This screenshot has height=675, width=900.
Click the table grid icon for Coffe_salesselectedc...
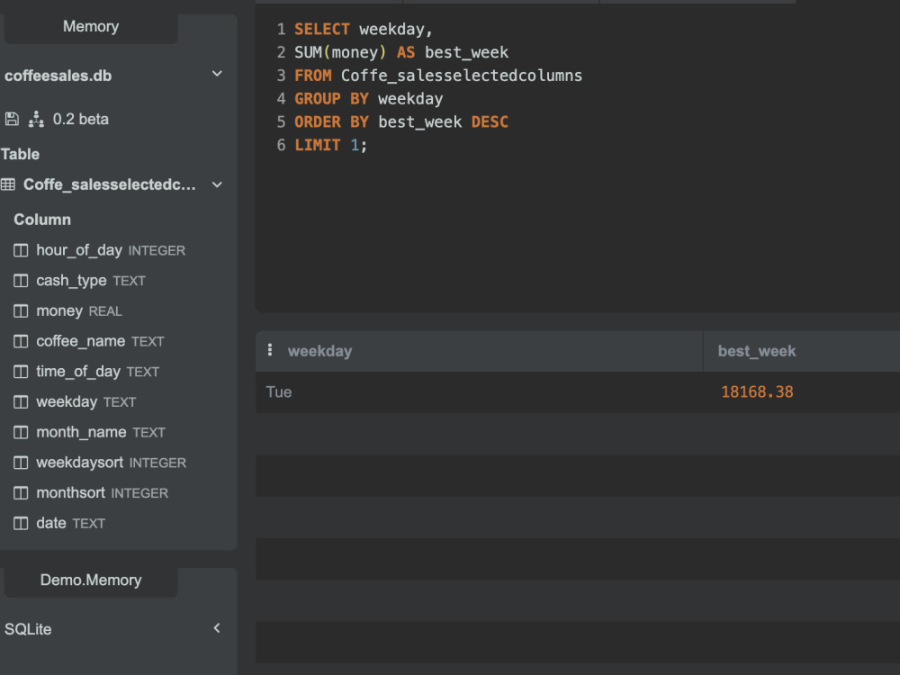tap(8, 184)
